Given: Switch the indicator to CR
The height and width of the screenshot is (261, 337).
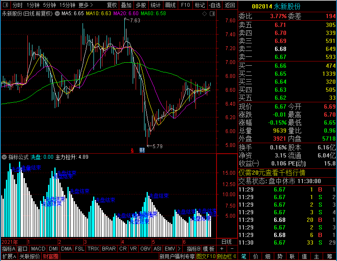Looking at the screenshot, I should 123,249.
